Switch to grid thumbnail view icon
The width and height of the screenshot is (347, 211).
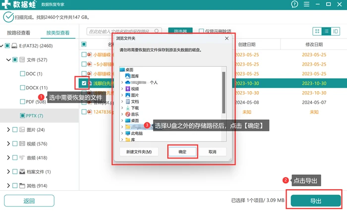click(x=317, y=31)
